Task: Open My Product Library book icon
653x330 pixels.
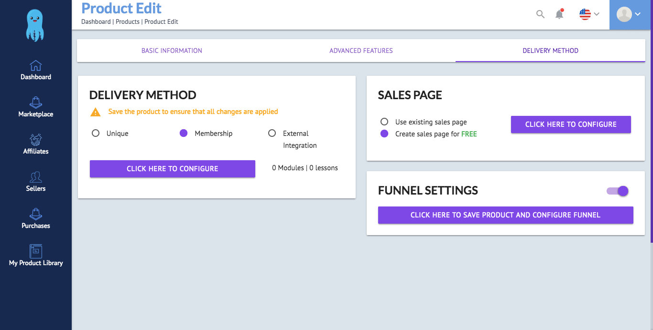Action: 36,251
